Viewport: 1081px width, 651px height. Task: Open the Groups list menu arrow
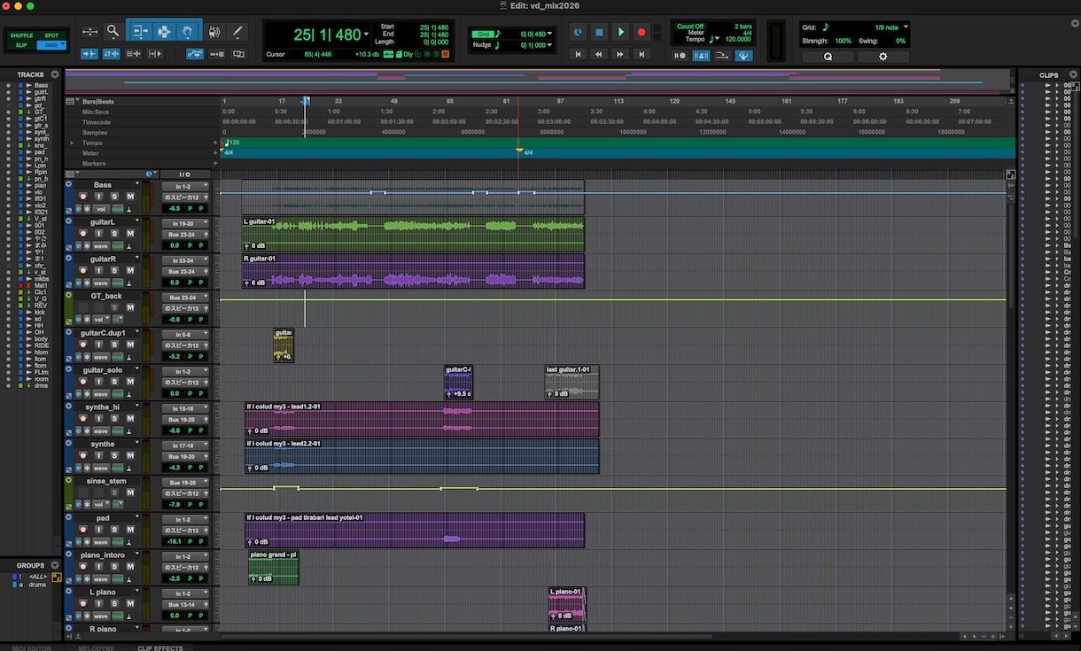coord(54,565)
